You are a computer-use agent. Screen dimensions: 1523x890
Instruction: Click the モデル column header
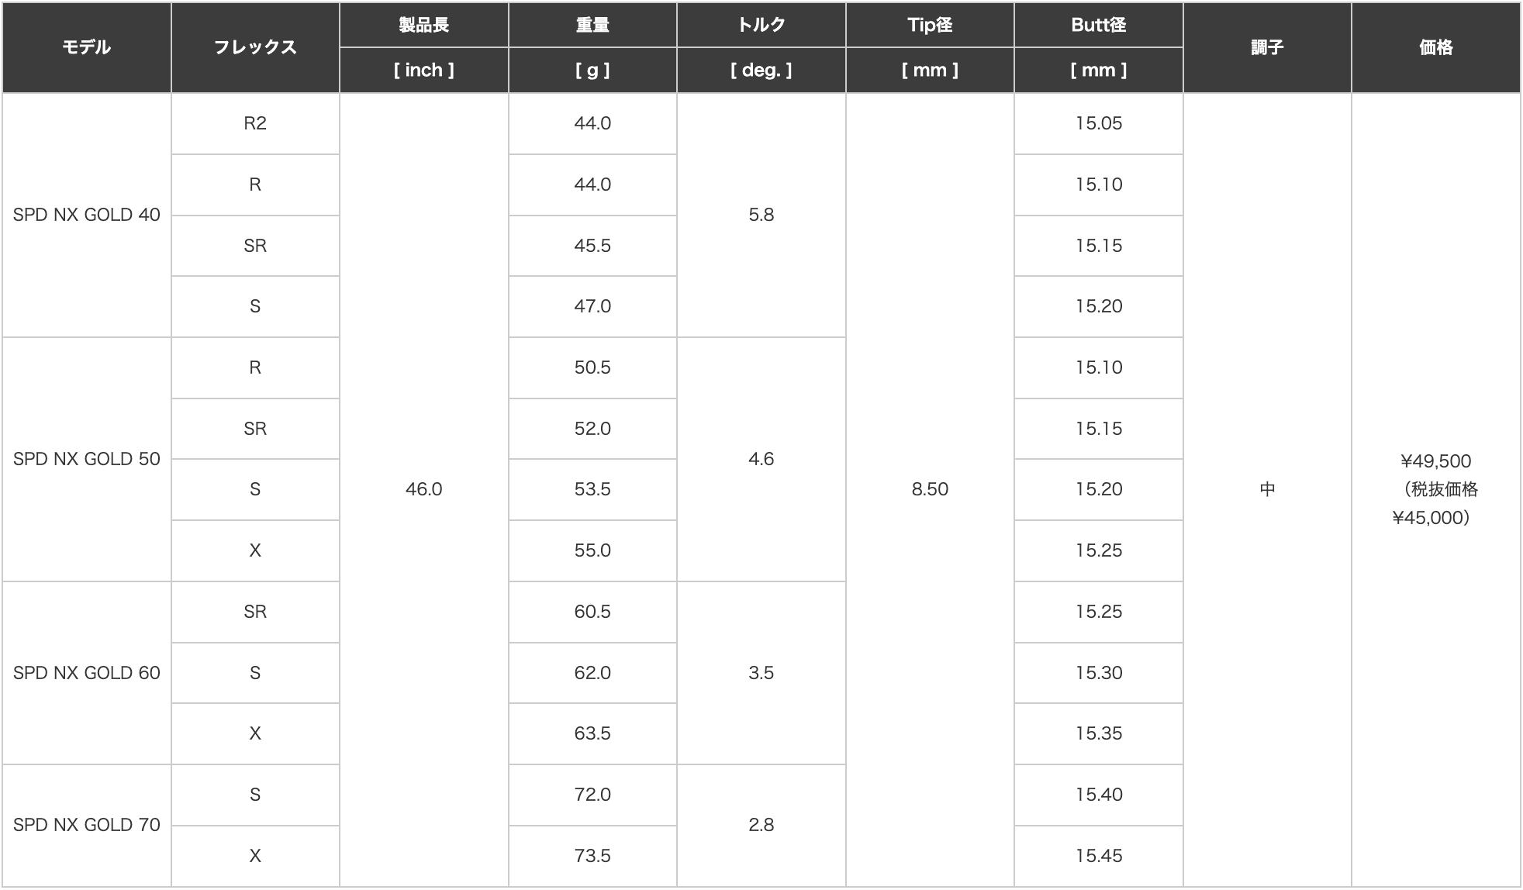point(86,47)
